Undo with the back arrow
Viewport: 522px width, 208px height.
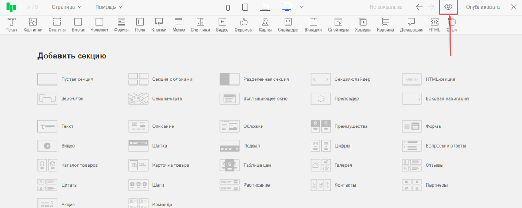(419, 7)
